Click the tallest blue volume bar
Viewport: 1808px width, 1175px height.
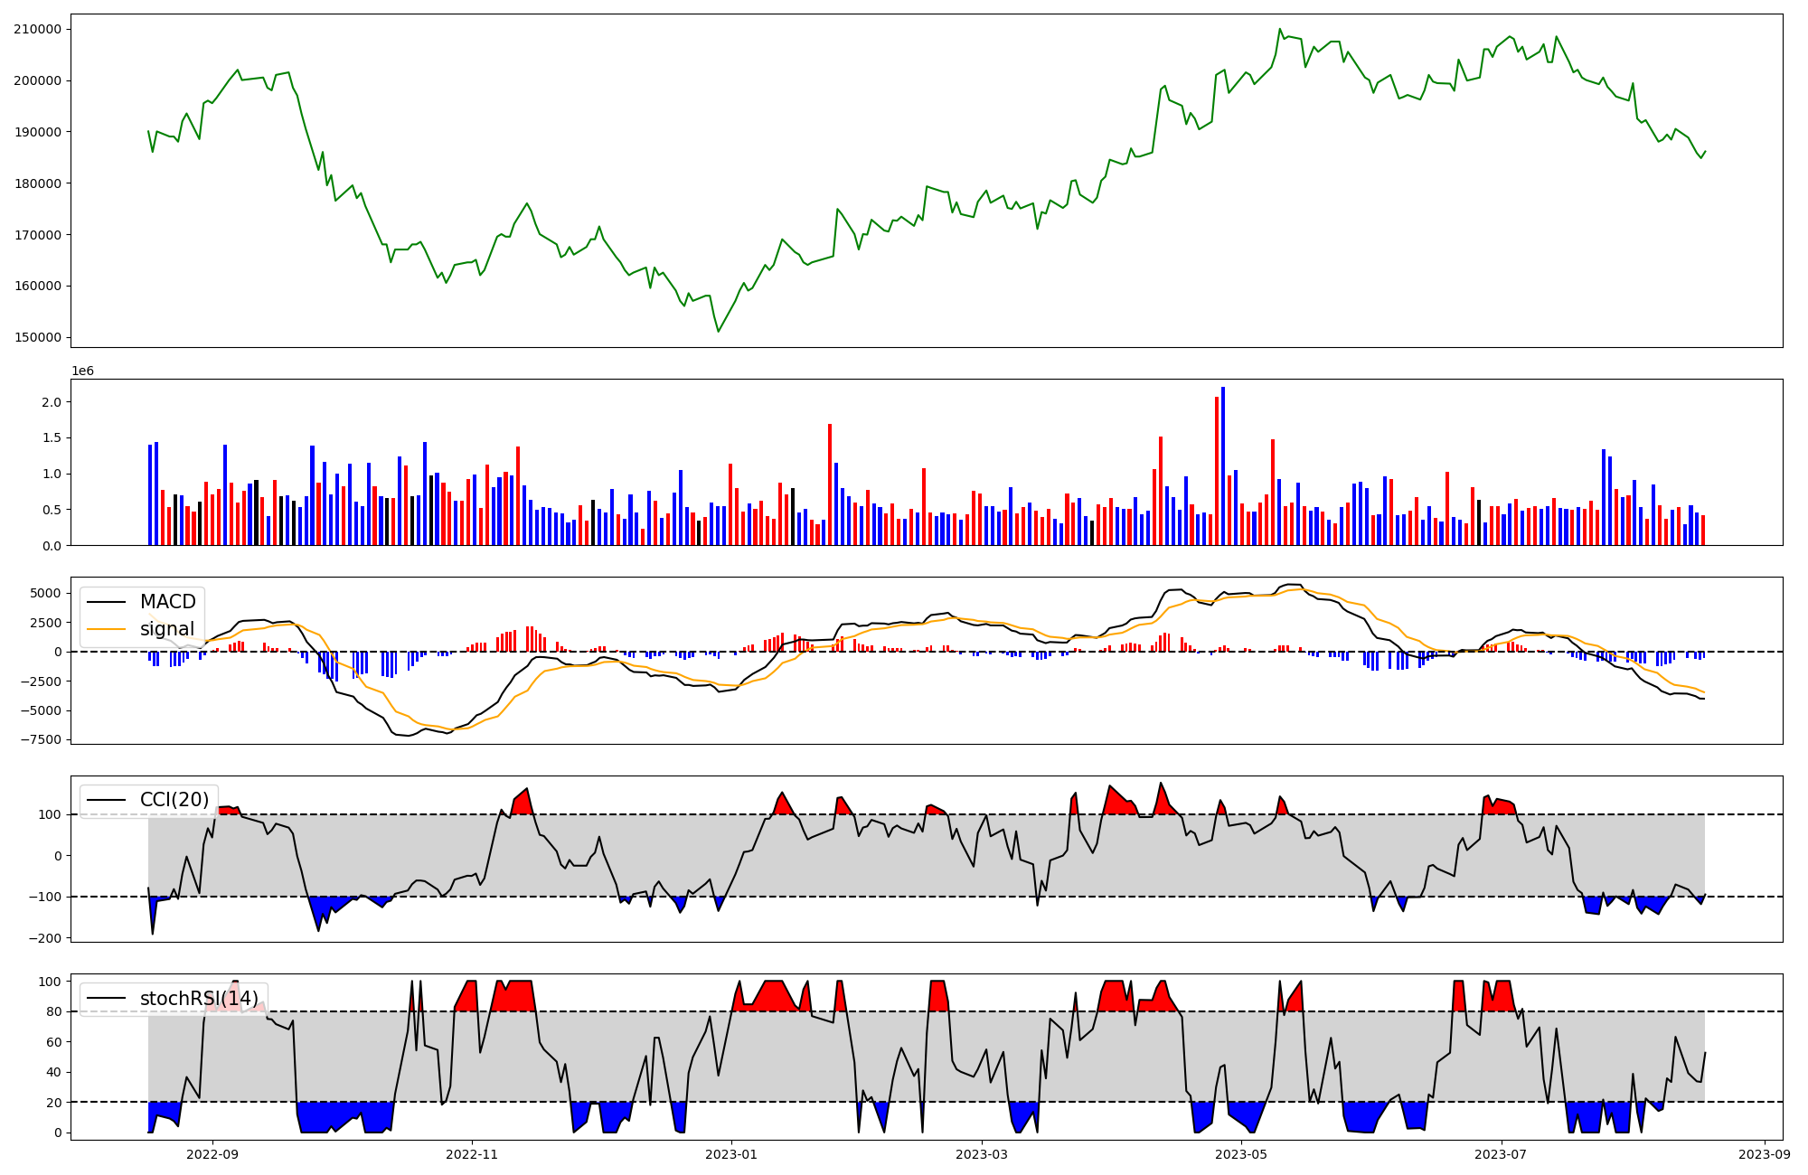[1223, 465]
